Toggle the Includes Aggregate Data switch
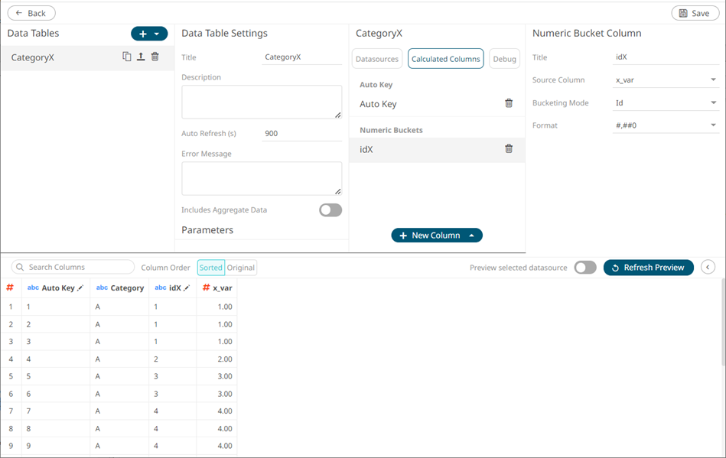The height and width of the screenshot is (458, 726). pyautogui.click(x=330, y=210)
